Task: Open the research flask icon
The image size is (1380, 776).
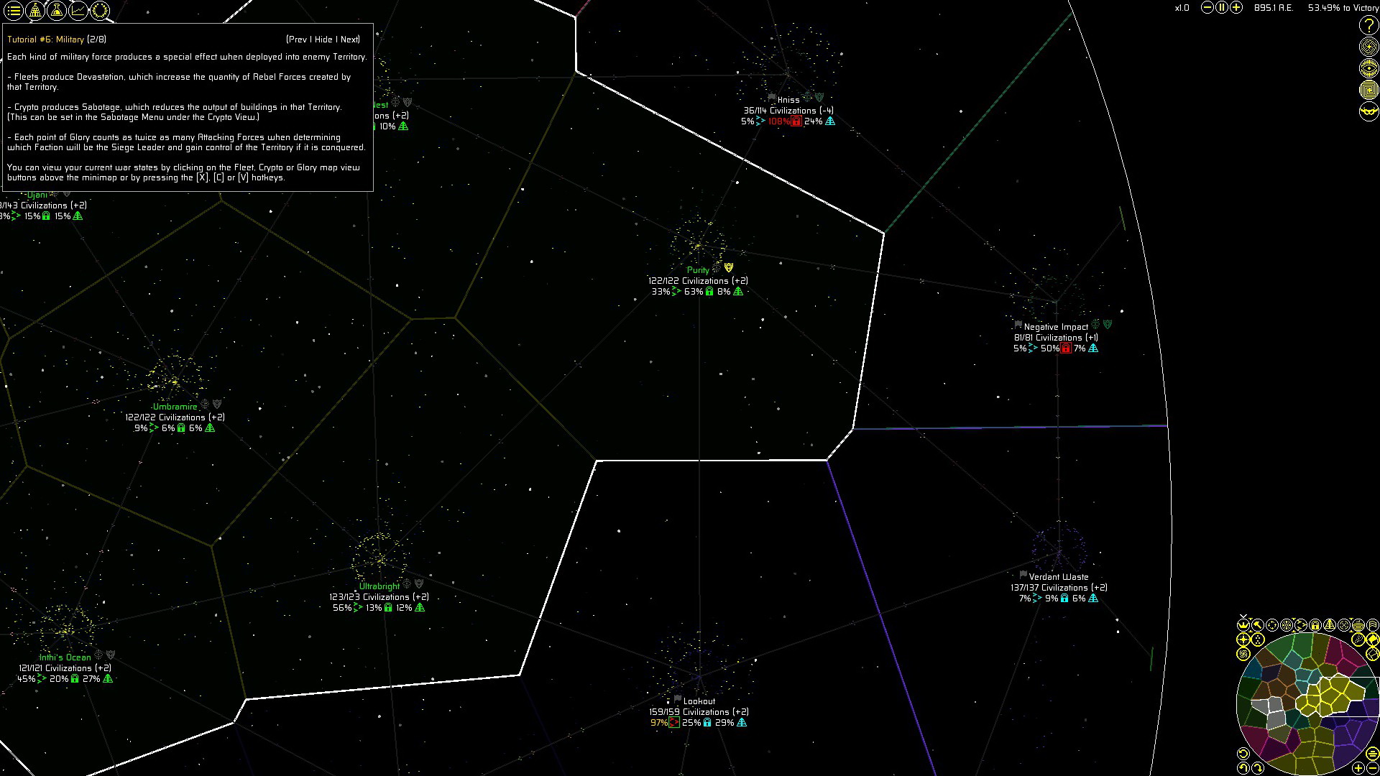Action: [x=57, y=11]
